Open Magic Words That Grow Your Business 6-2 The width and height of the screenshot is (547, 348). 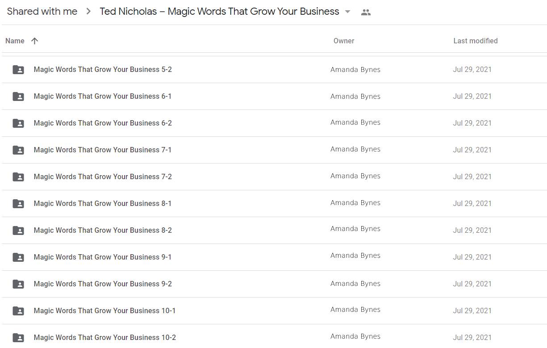pyautogui.click(x=103, y=123)
